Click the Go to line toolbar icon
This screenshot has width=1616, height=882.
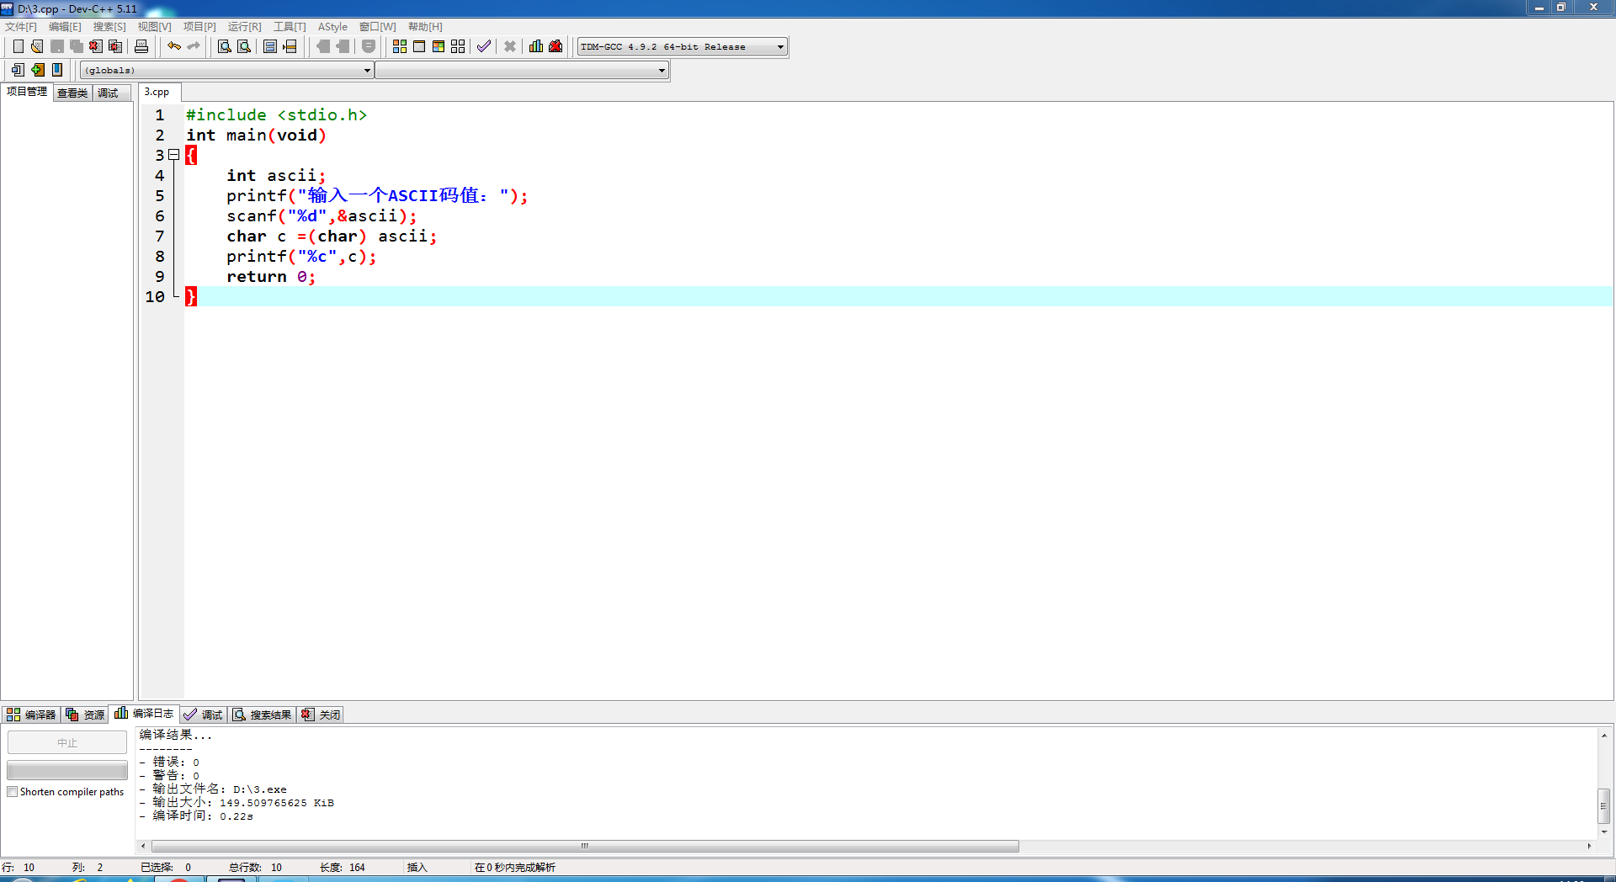pyautogui.click(x=290, y=46)
